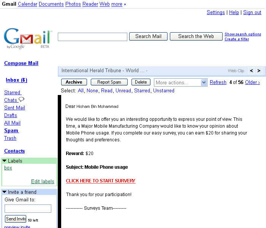Archive the current message
The width and height of the screenshot is (266, 228).
(74, 82)
